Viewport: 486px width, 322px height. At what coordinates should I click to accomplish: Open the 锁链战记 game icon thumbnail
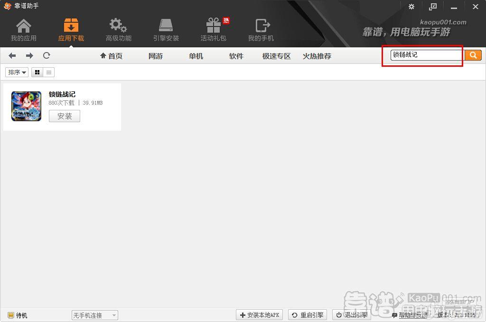click(27, 106)
